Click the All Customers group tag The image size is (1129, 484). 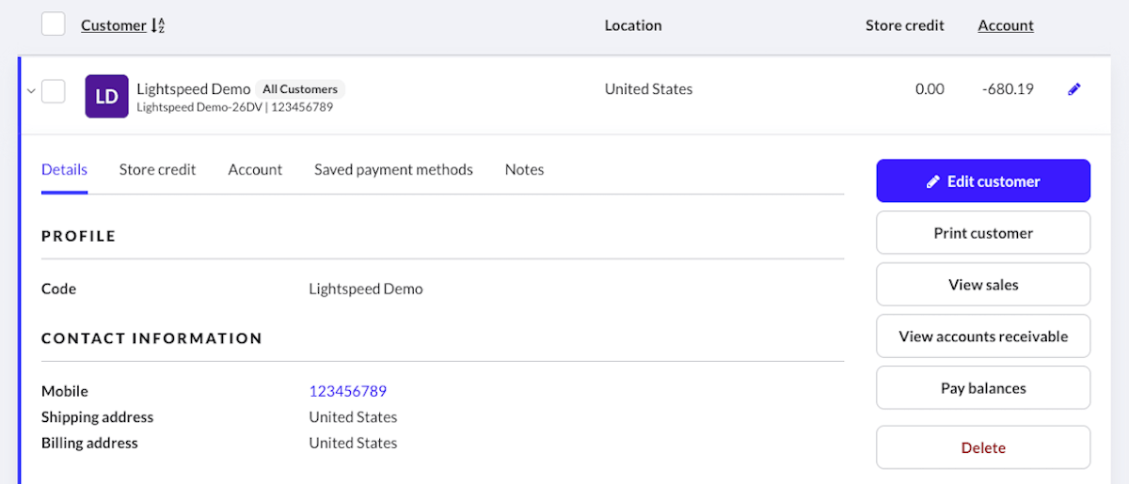tap(300, 89)
